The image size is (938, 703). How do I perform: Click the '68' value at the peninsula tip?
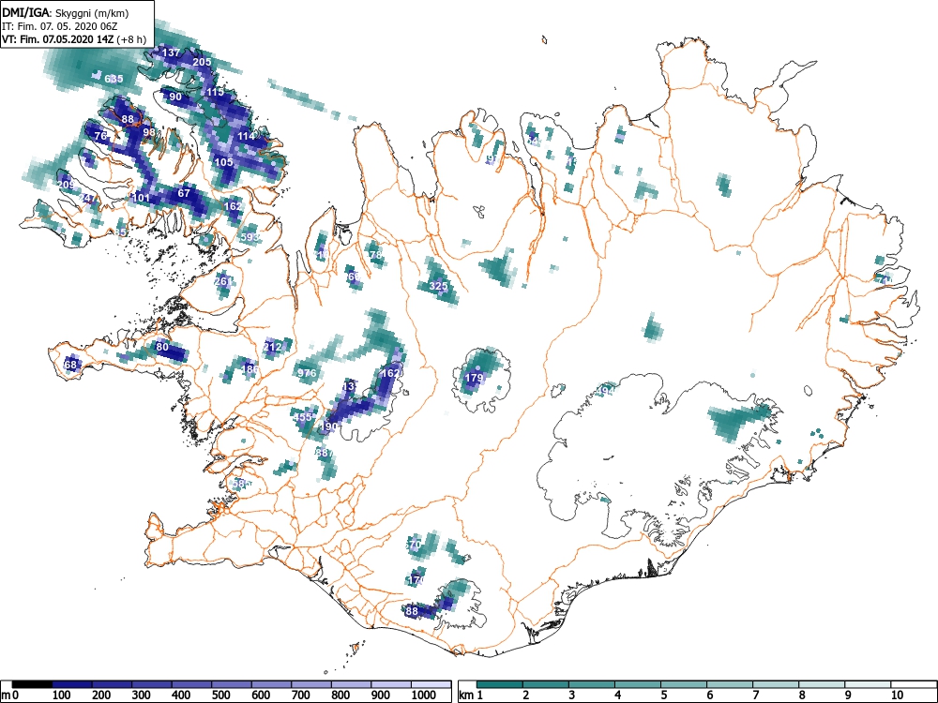click(70, 365)
